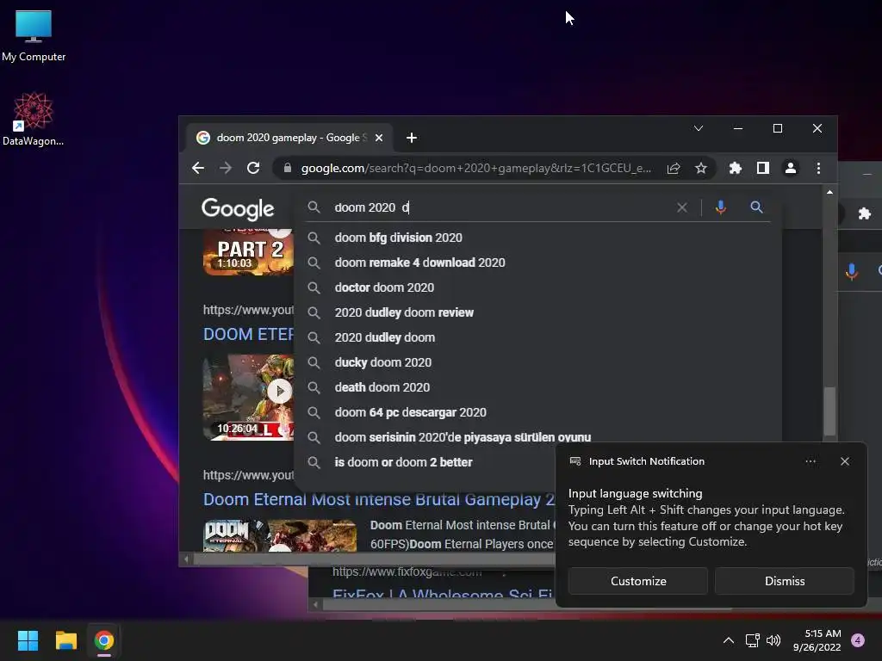Image resolution: width=882 pixels, height=661 pixels.
Task: Click the address bar URL
Action: (475, 168)
